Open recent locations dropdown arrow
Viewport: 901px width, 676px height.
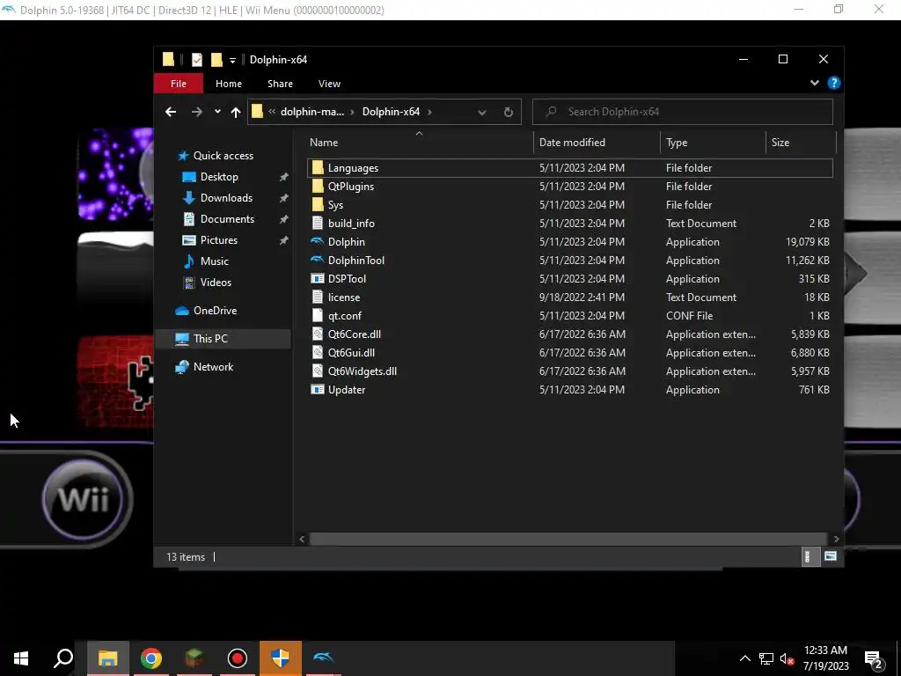pos(217,112)
